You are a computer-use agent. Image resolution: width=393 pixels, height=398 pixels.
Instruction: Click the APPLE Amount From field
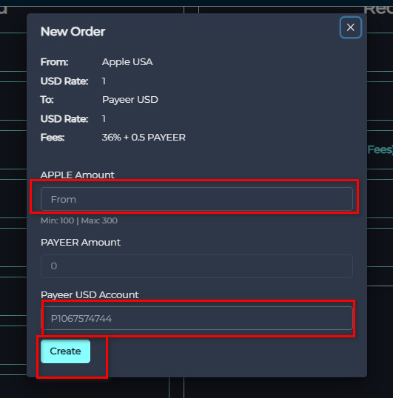[x=197, y=199]
